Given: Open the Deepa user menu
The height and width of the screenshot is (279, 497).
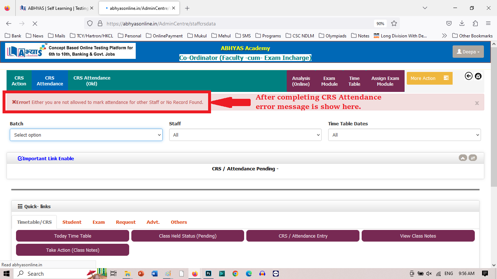Looking at the screenshot, I should coord(468,52).
